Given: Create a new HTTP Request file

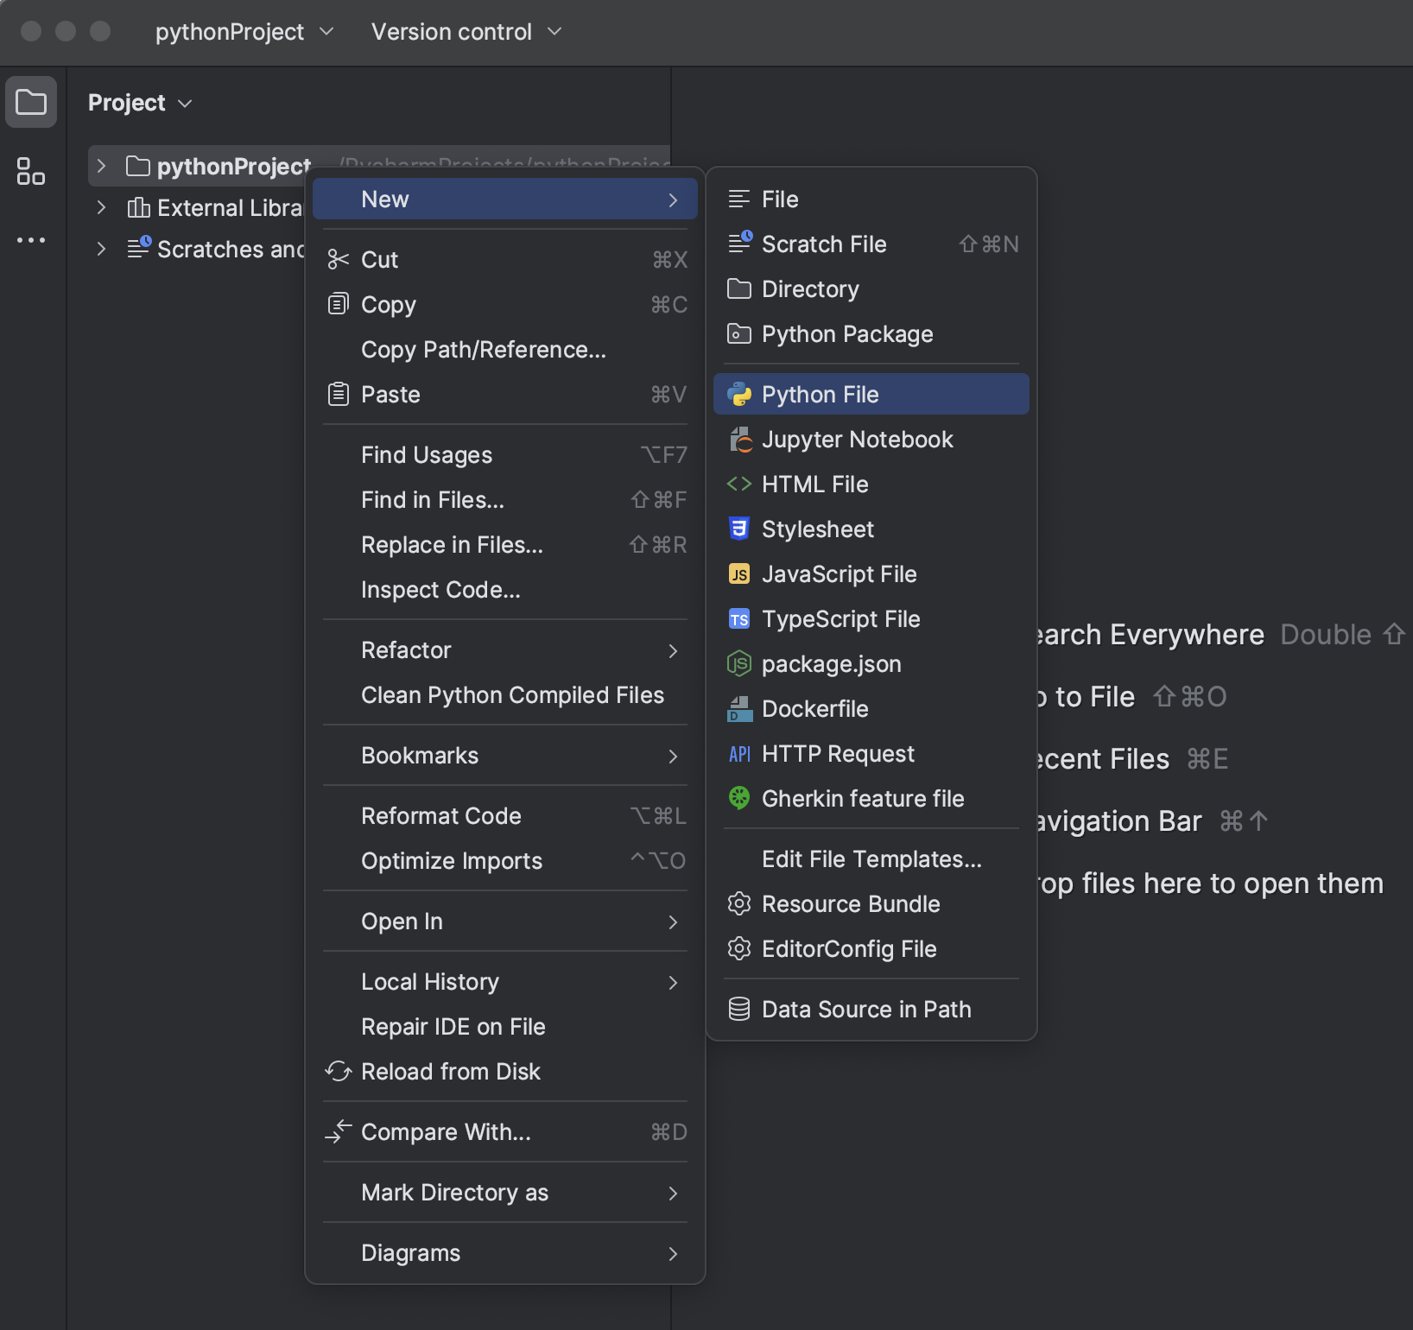Looking at the screenshot, I should pos(838,753).
